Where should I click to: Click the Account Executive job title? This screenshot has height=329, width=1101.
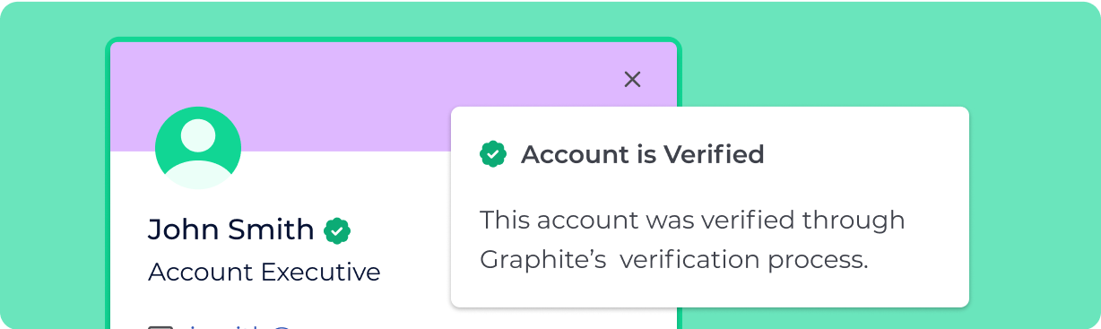click(264, 272)
